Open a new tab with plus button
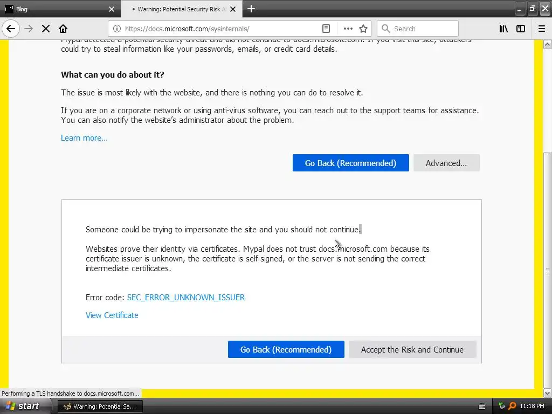Image resolution: width=552 pixels, height=414 pixels. pos(251,9)
